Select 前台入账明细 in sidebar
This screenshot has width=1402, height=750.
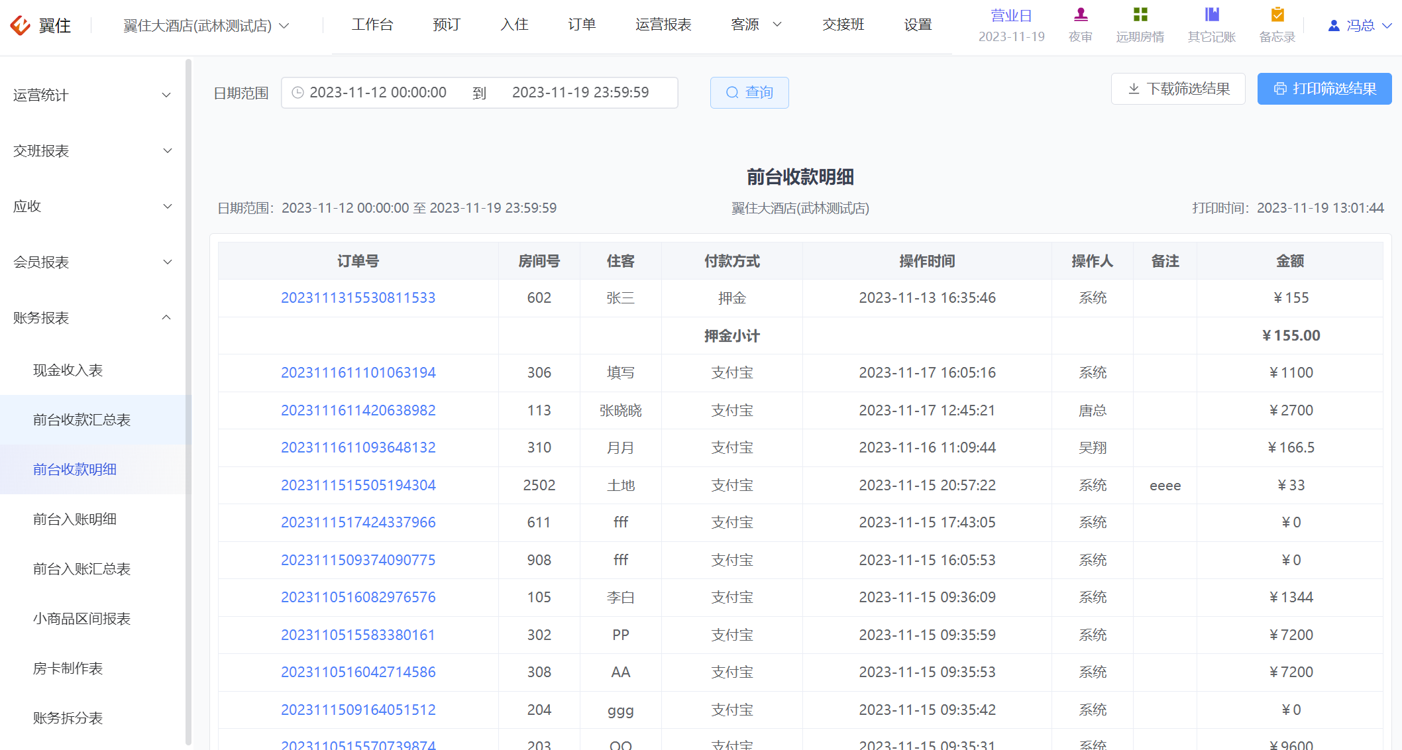tap(92, 519)
